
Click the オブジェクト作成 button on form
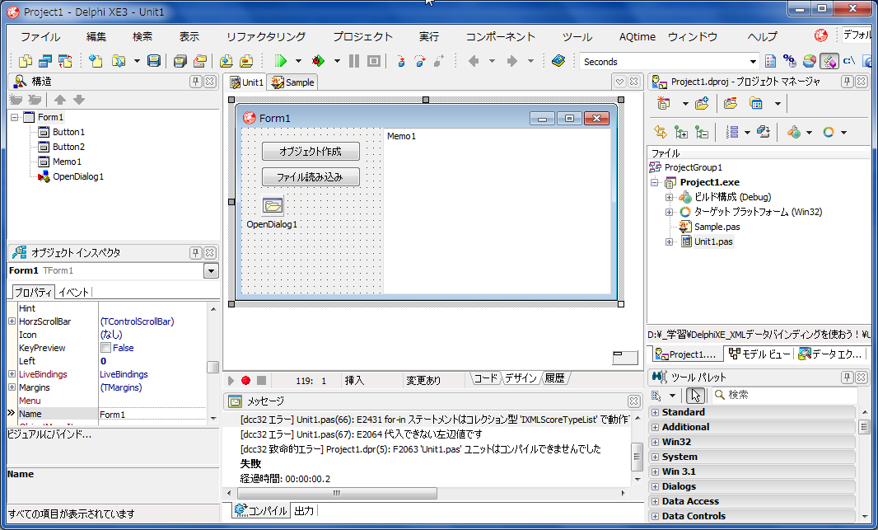(x=311, y=152)
